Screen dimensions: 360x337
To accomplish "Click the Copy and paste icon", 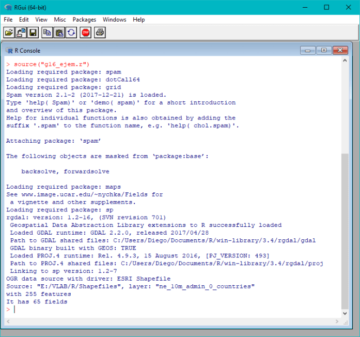I will click(x=71, y=33).
